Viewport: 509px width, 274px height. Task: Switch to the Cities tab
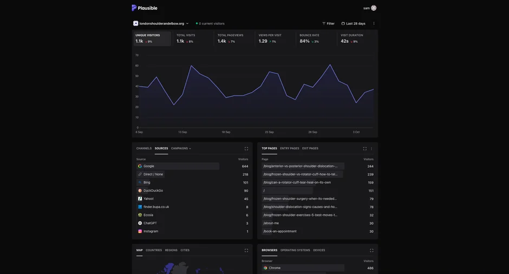coord(185,250)
